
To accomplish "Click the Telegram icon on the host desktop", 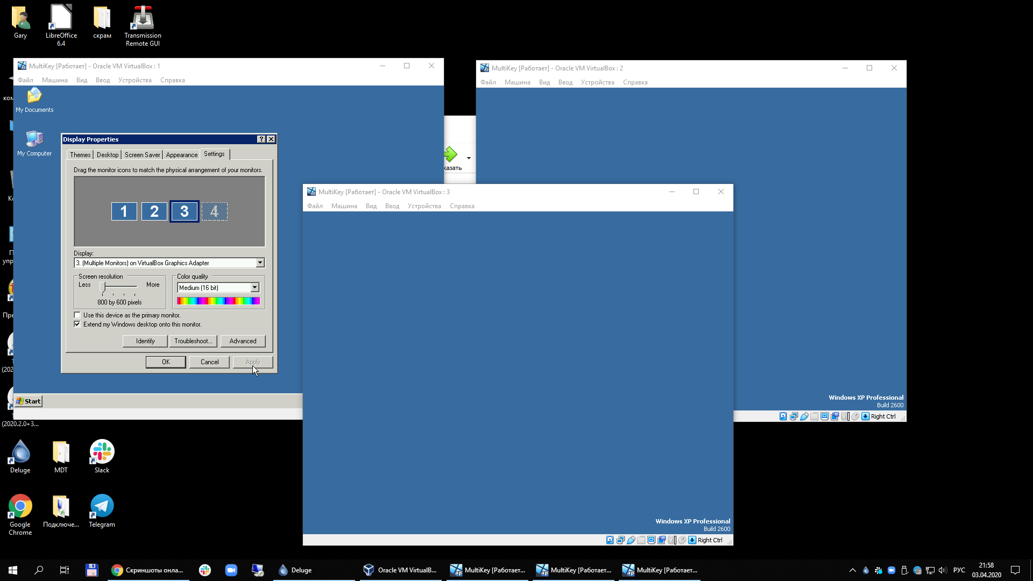I will [x=102, y=506].
